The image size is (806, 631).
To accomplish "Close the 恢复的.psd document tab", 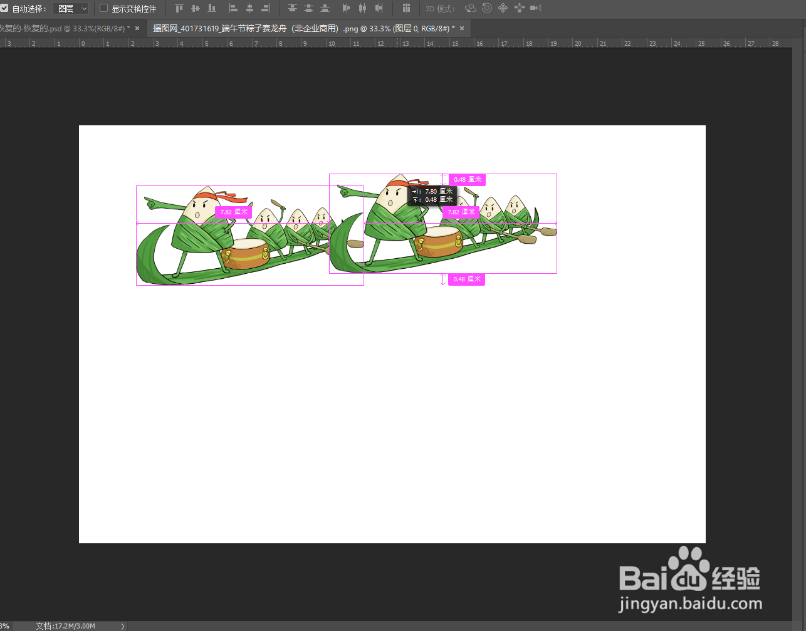I will [137, 28].
